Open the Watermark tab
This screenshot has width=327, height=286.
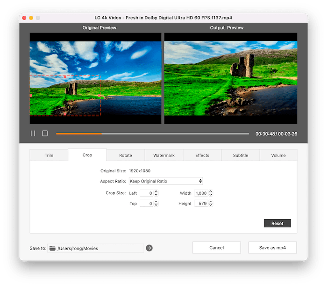[x=163, y=155]
